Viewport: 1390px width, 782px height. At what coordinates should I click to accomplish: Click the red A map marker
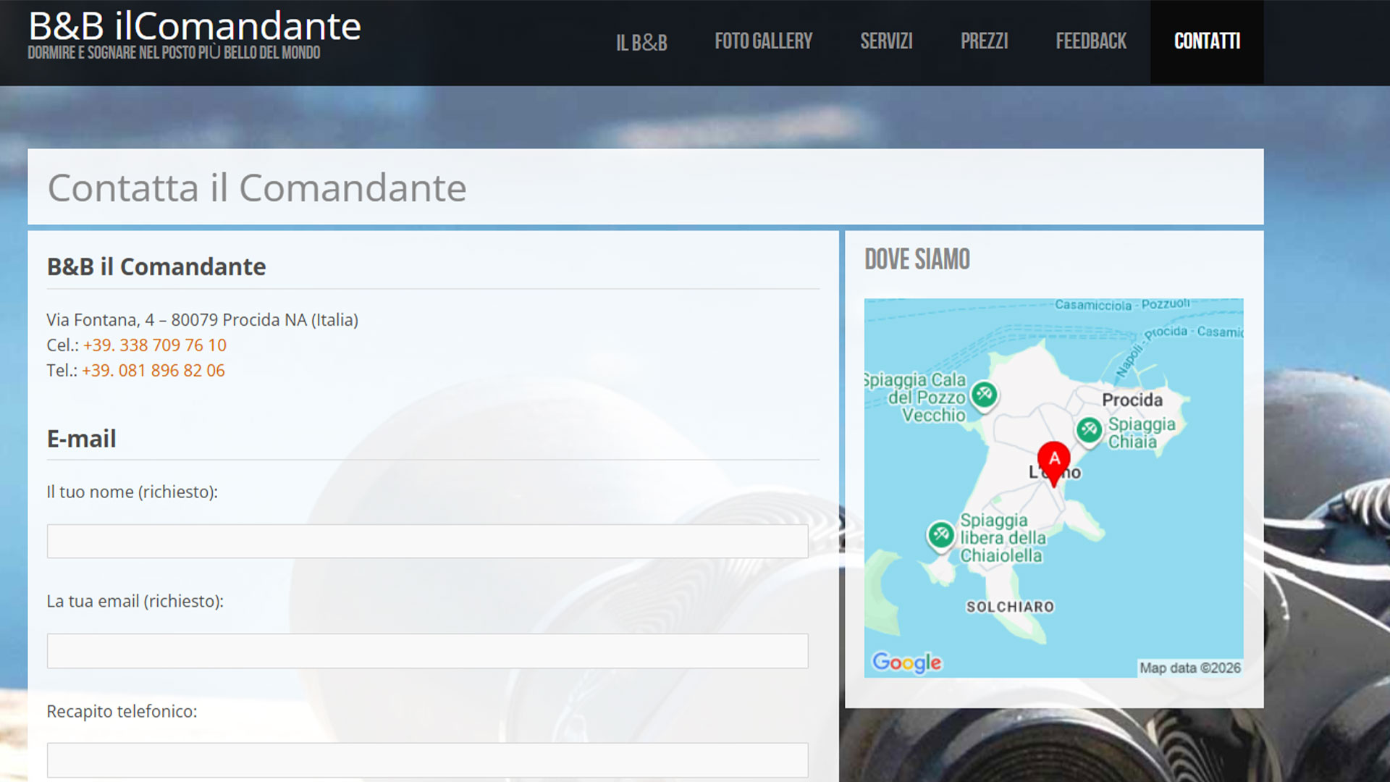(1054, 461)
